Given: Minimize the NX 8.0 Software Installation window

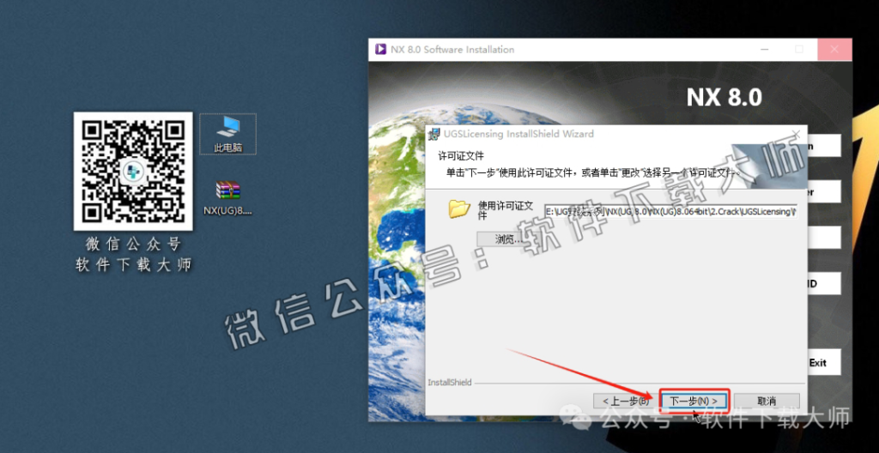Looking at the screenshot, I should tap(765, 50).
